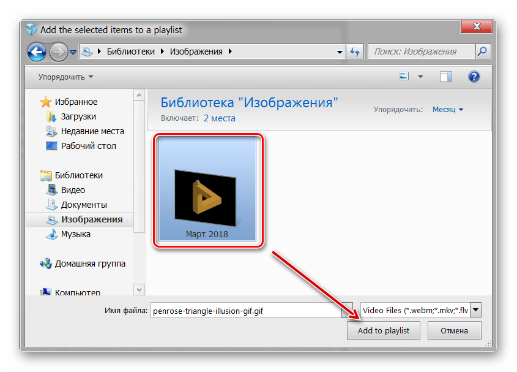
Task: Expand arrow after Изображения in breadcrumb
Action: coord(230,51)
